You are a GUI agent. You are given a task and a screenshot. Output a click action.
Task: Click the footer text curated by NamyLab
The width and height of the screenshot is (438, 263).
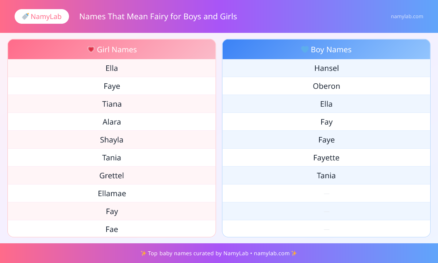(219, 253)
